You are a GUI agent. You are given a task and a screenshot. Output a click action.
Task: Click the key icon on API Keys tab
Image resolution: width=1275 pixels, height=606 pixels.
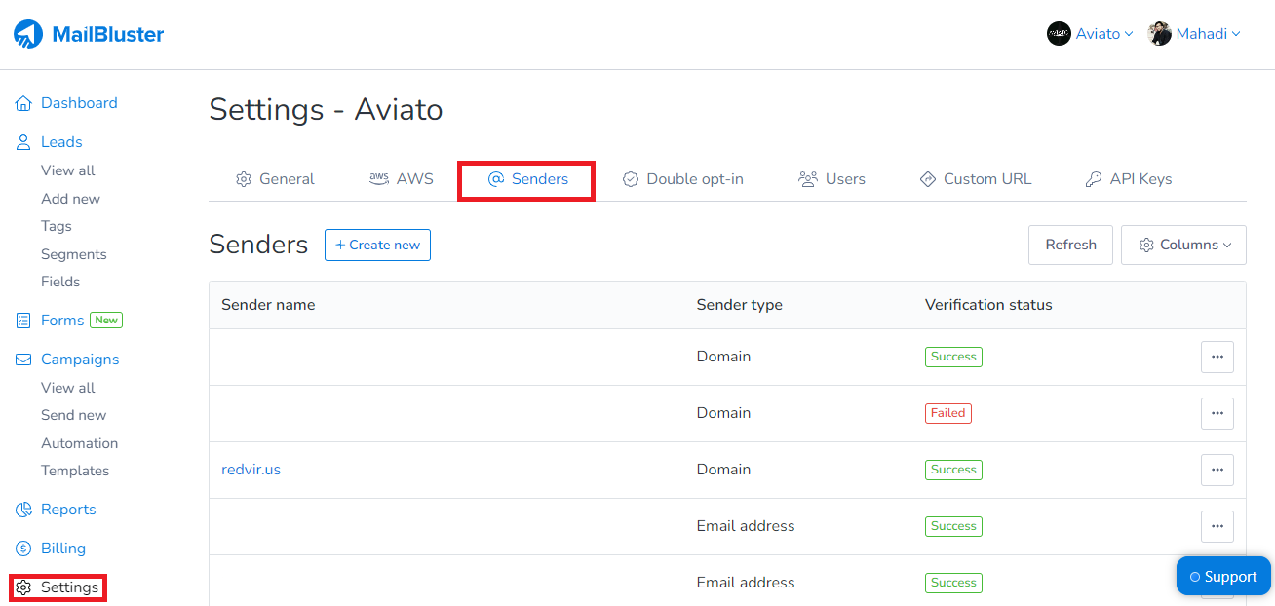[1094, 179]
